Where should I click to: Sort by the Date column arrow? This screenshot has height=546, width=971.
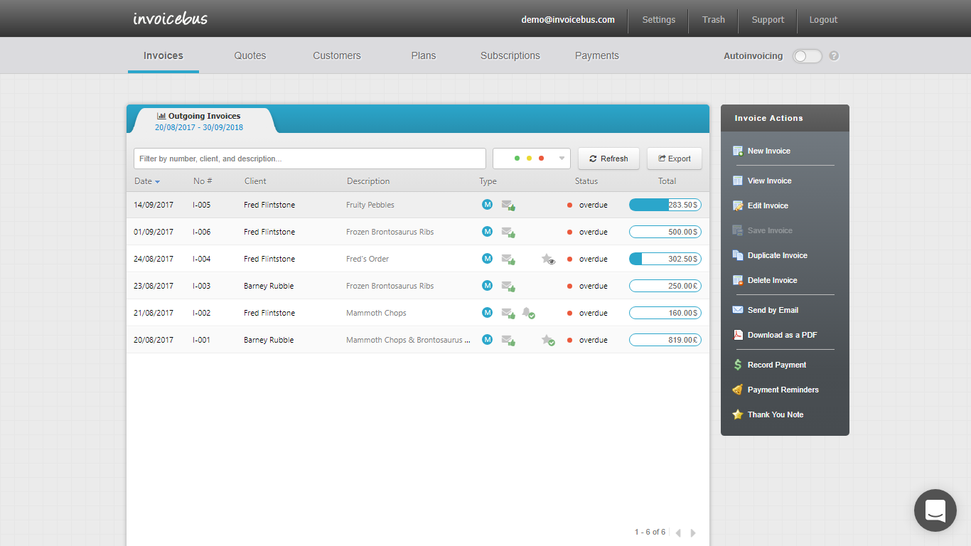pos(158,181)
